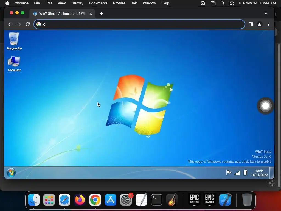The height and width of the screenshot is (211, 281).
Task: Open the History menu
Action: point(77,3)
